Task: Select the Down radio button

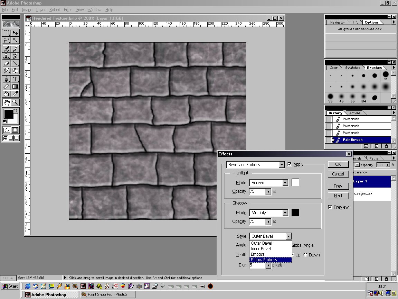Action: [305, 255]
